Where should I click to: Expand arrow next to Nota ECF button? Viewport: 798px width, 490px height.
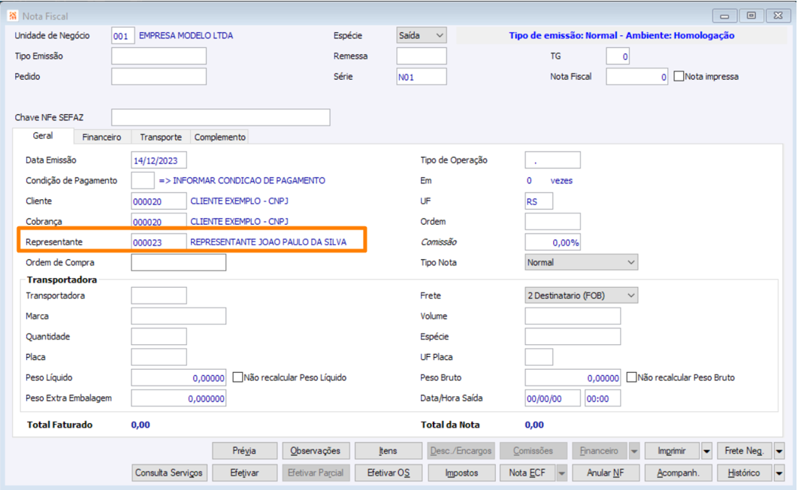pyautogui.click(x=561, y=473)
